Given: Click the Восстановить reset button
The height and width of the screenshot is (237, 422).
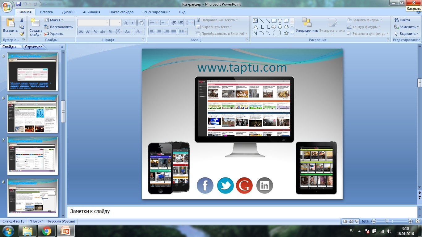Looking at the screenshot, I should [x=58, y=27].
